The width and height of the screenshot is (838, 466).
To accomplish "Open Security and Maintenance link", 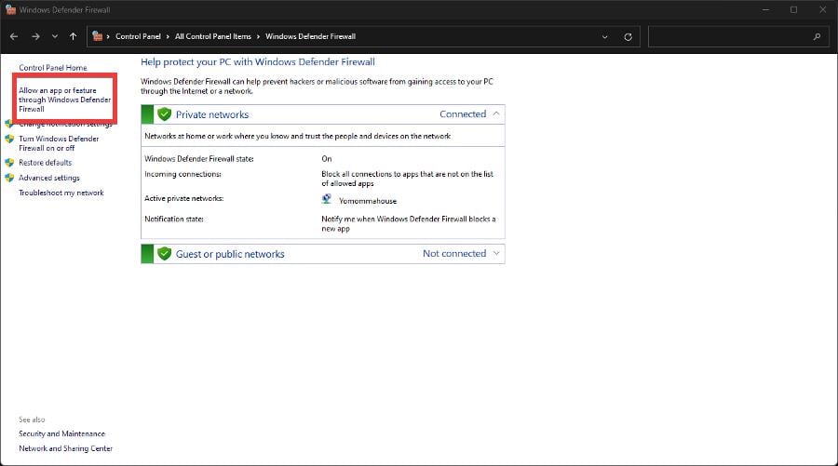I will point(62,434).
